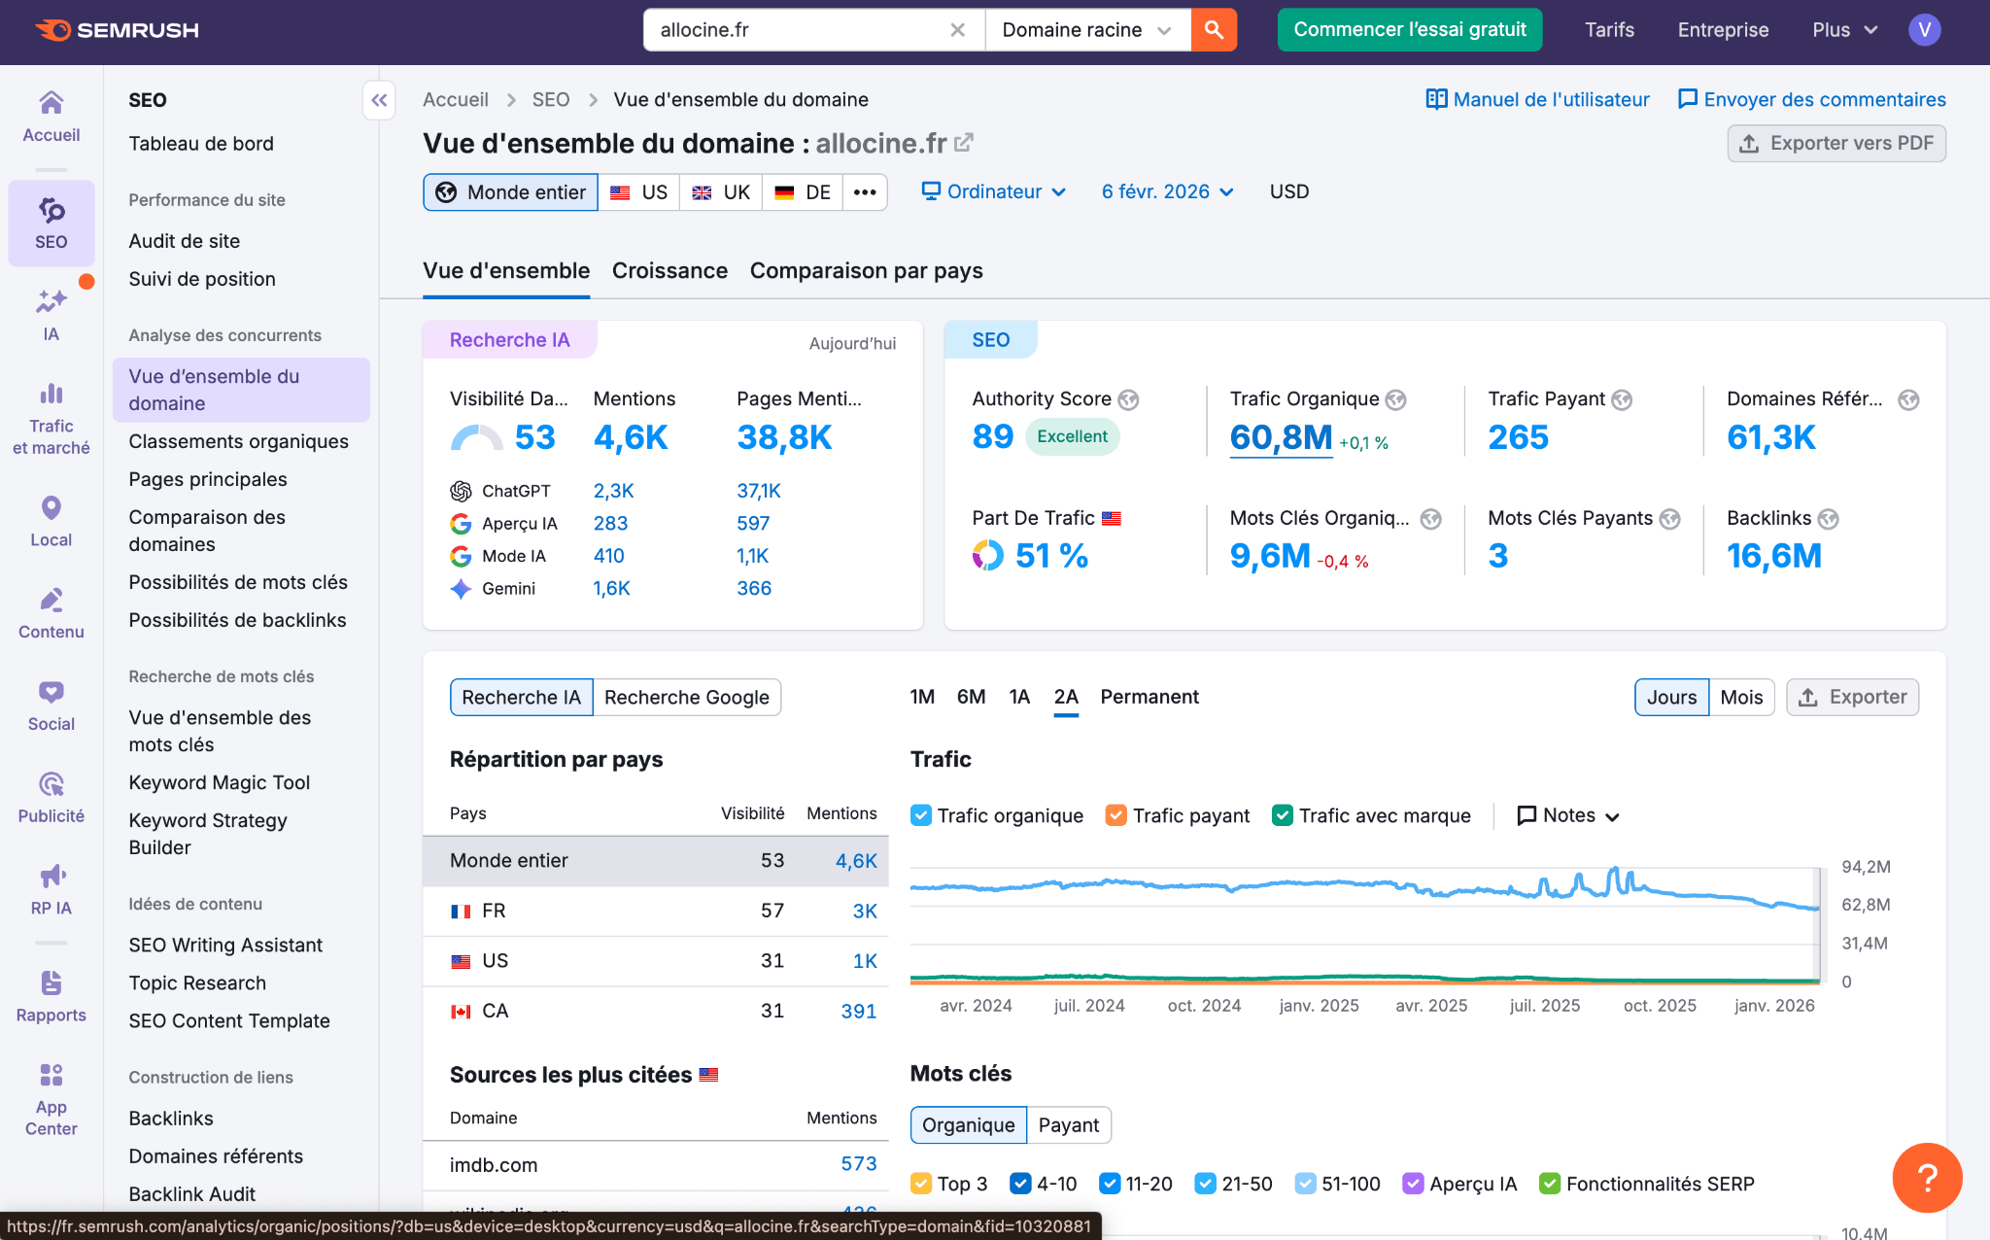The image size is (1990, 1240).
Task: Click inside the allocine.fr search field
Action: tap(797, 29)
